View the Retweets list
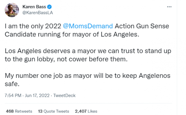This screenshot has height=115, width=186. click(24, 111)
